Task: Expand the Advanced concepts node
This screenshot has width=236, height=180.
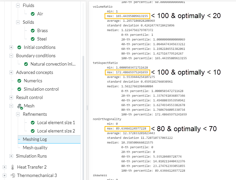Action: [11, 73]
